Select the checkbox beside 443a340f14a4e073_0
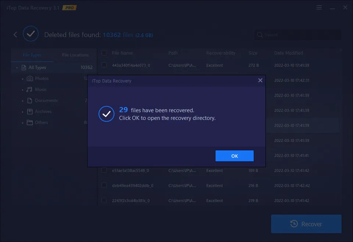 point(104,65)
